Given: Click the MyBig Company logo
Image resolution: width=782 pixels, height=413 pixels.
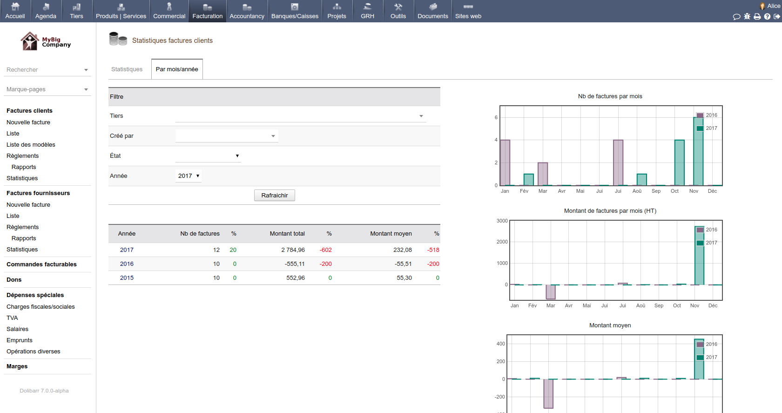Looking at the screenshot, I should tap(46, 41).
